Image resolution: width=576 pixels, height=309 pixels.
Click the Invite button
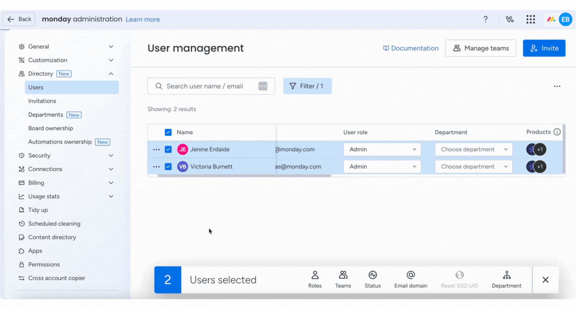[x=544, y=48]
